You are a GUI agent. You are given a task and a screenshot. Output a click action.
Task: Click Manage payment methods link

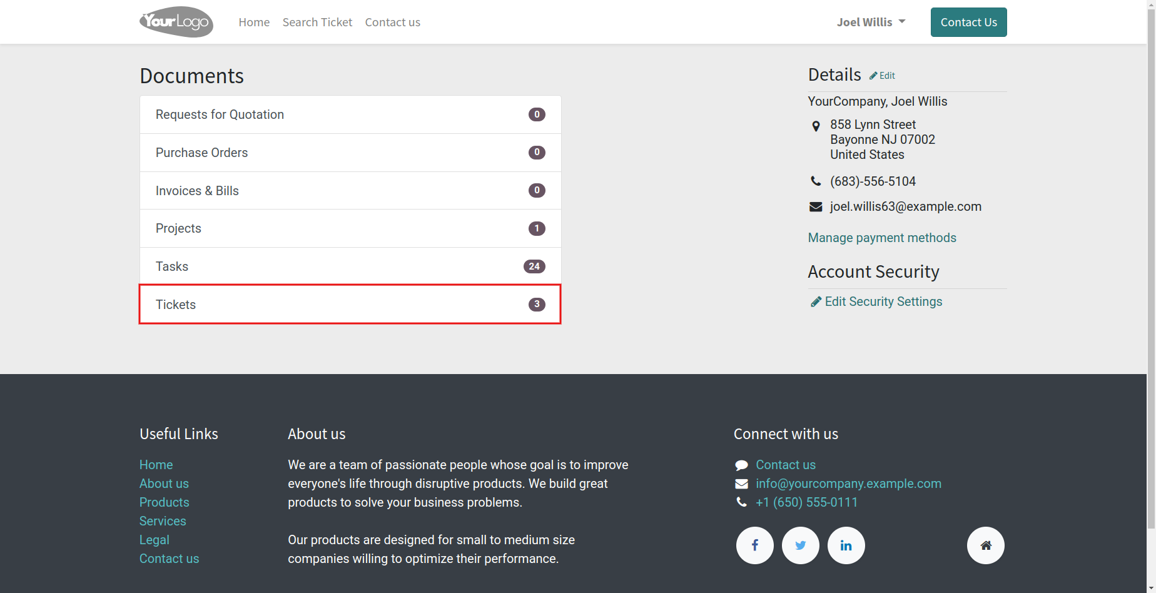[x=882, y=238]
